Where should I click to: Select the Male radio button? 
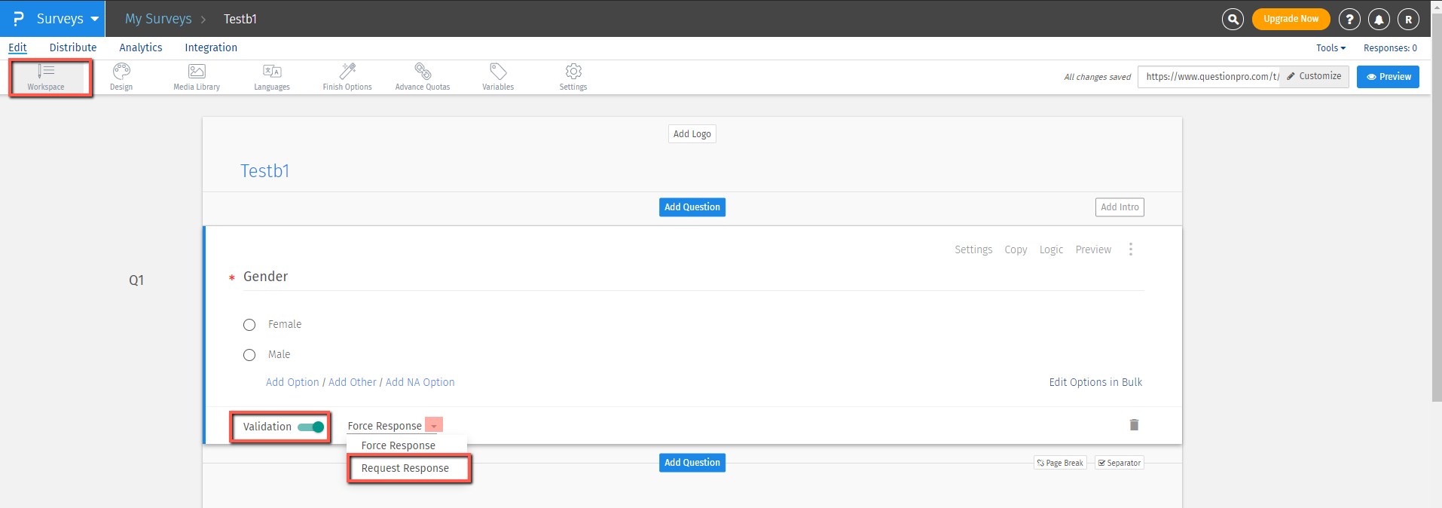[249, 355]
